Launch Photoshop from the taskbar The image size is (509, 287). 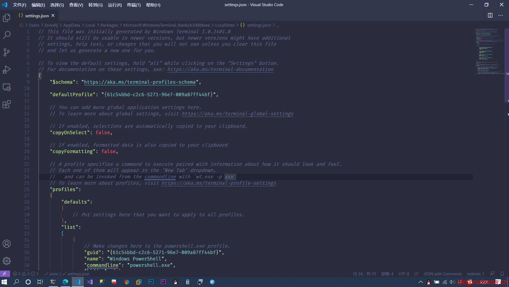(x=151, y=282)
